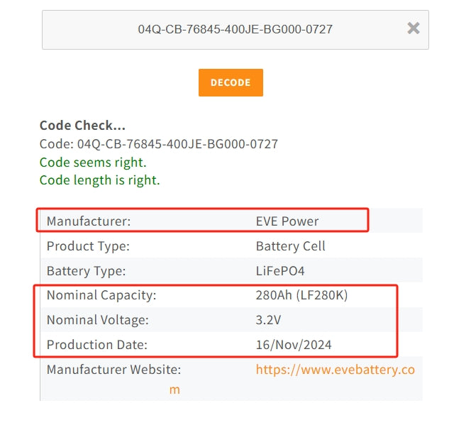The height and width of the screenshot is (425, 471).
Task: Click the 'EVE Power' manufacturer value
Action: point(287,221)
